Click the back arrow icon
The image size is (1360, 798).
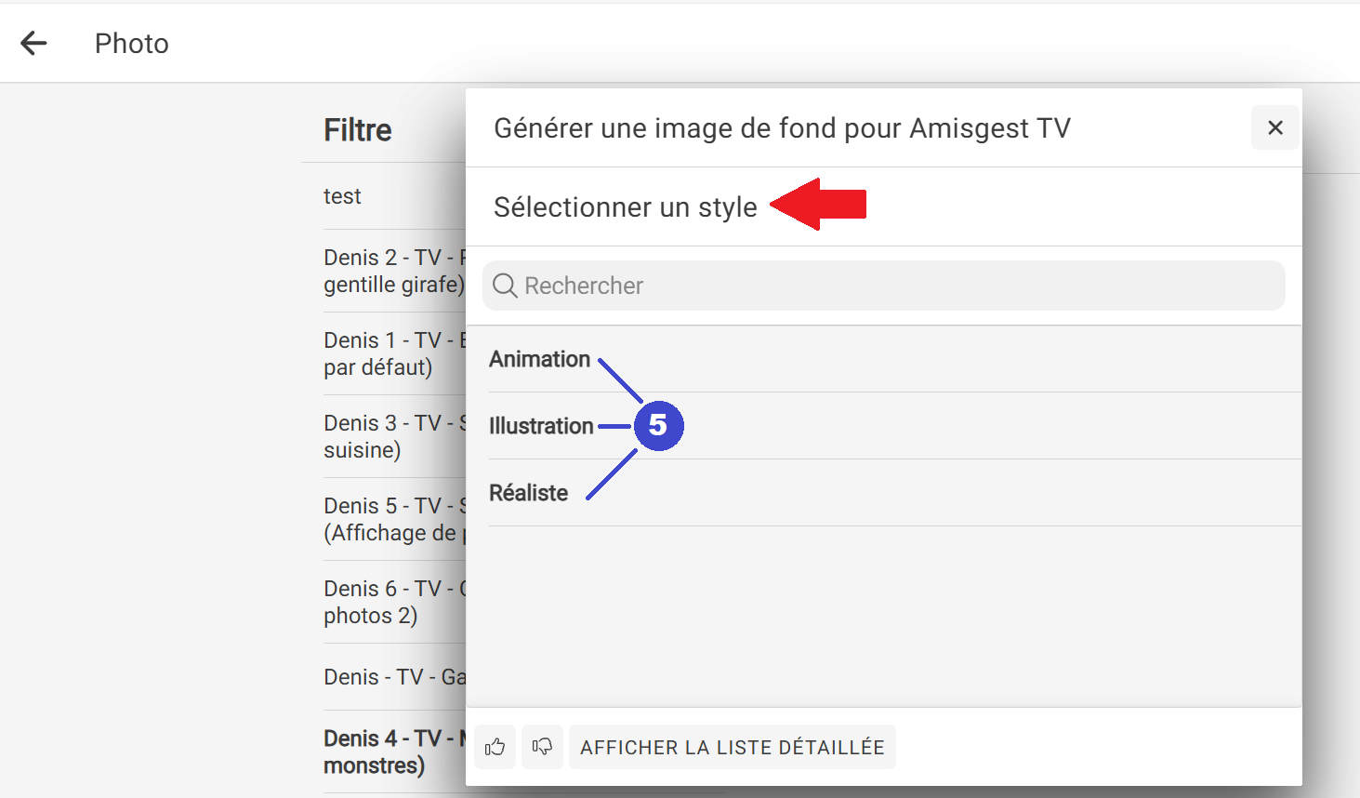click(x=34, y=43)
